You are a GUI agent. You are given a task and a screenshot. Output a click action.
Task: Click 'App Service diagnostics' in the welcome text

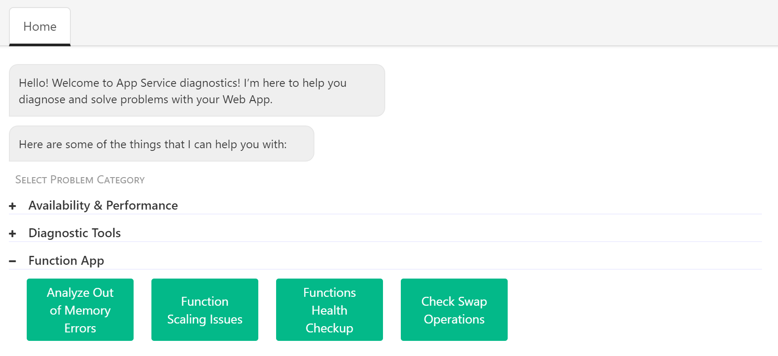click(178, 83)
